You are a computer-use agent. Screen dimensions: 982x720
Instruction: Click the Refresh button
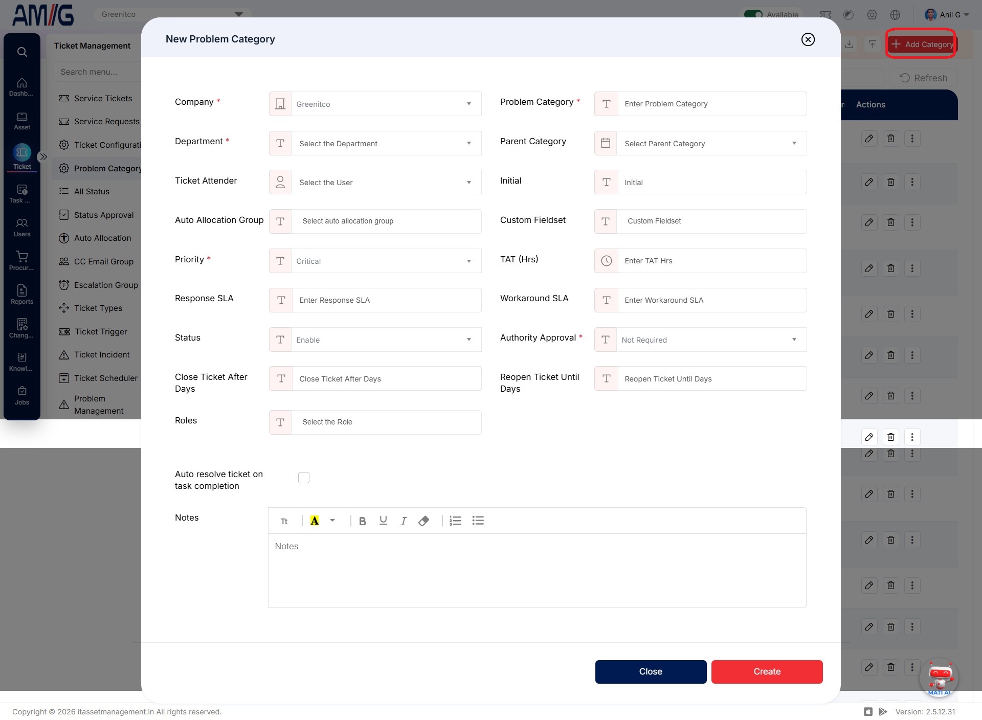tap(923, 78)
